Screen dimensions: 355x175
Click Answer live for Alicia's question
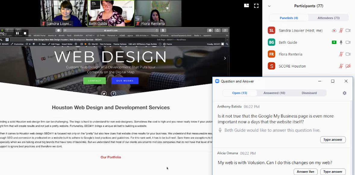(305, 172)
